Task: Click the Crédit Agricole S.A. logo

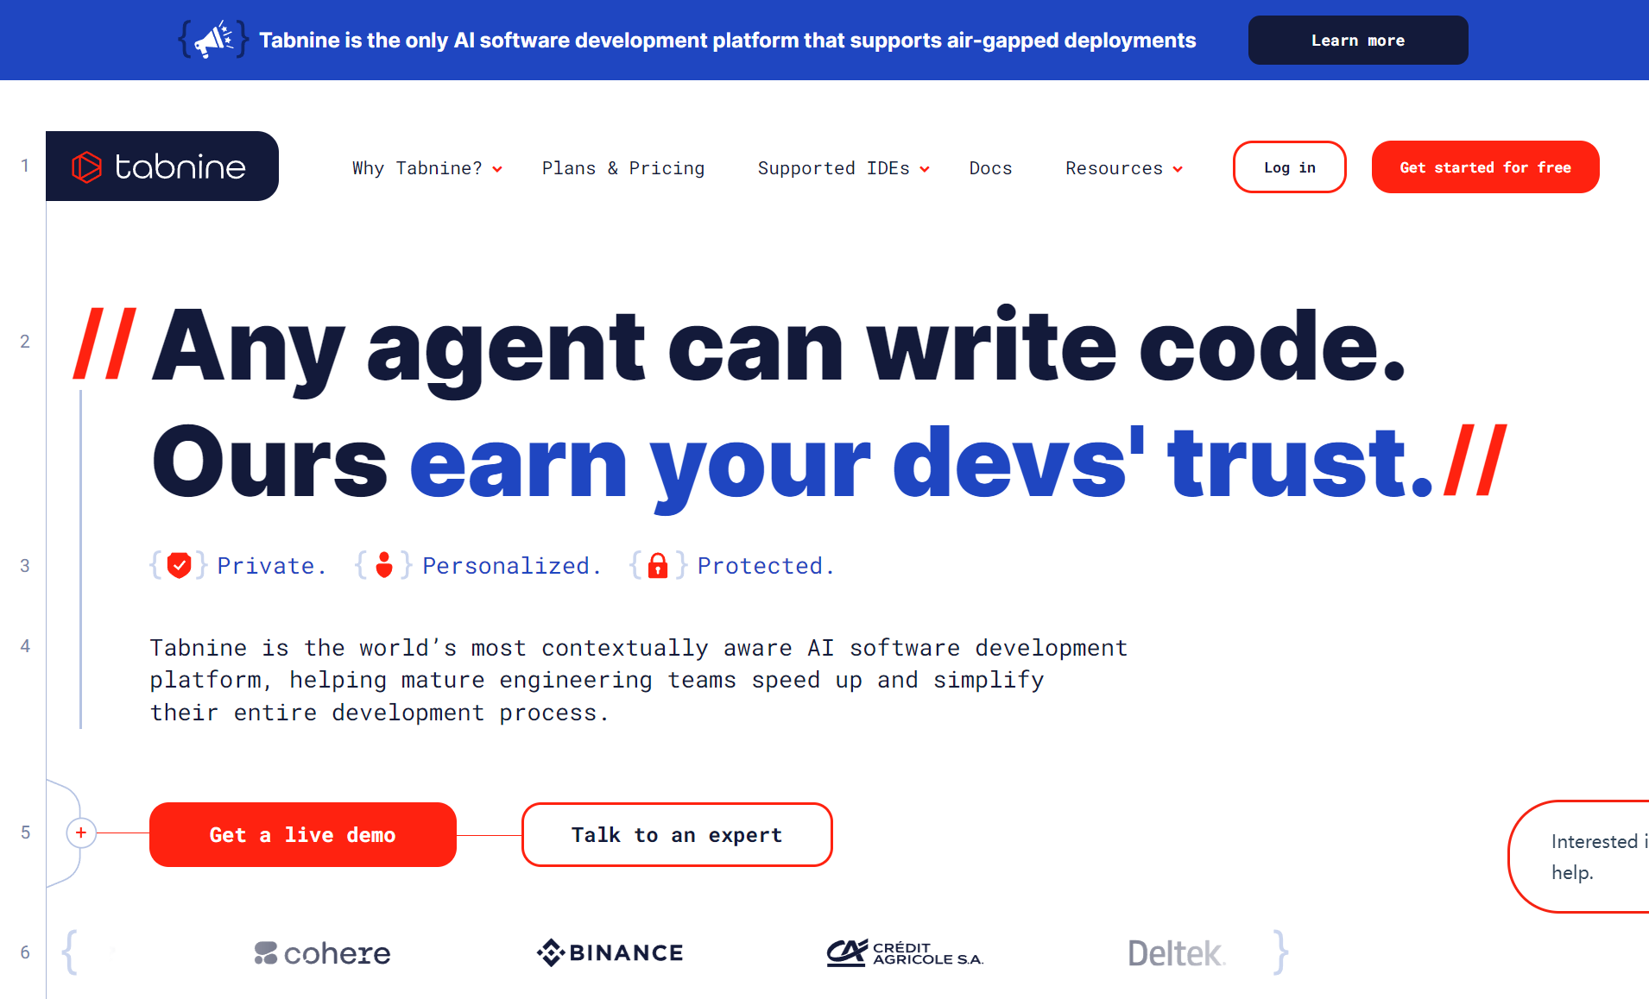Action: click(905, 953)
